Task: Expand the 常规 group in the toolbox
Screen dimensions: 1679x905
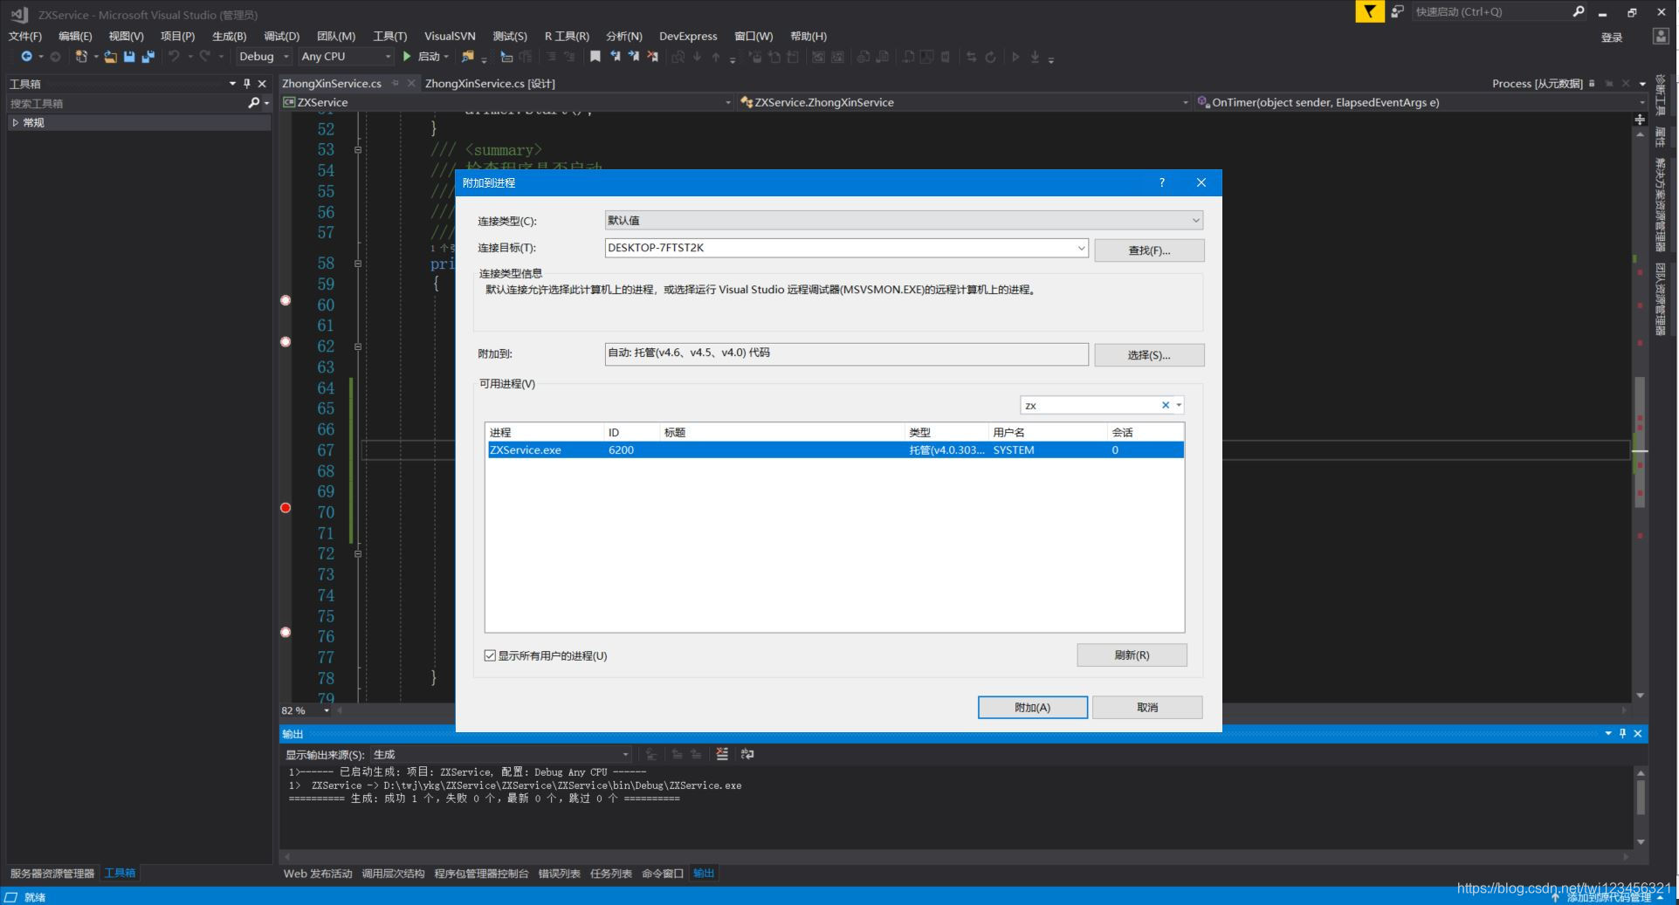Action: [15, 122]
